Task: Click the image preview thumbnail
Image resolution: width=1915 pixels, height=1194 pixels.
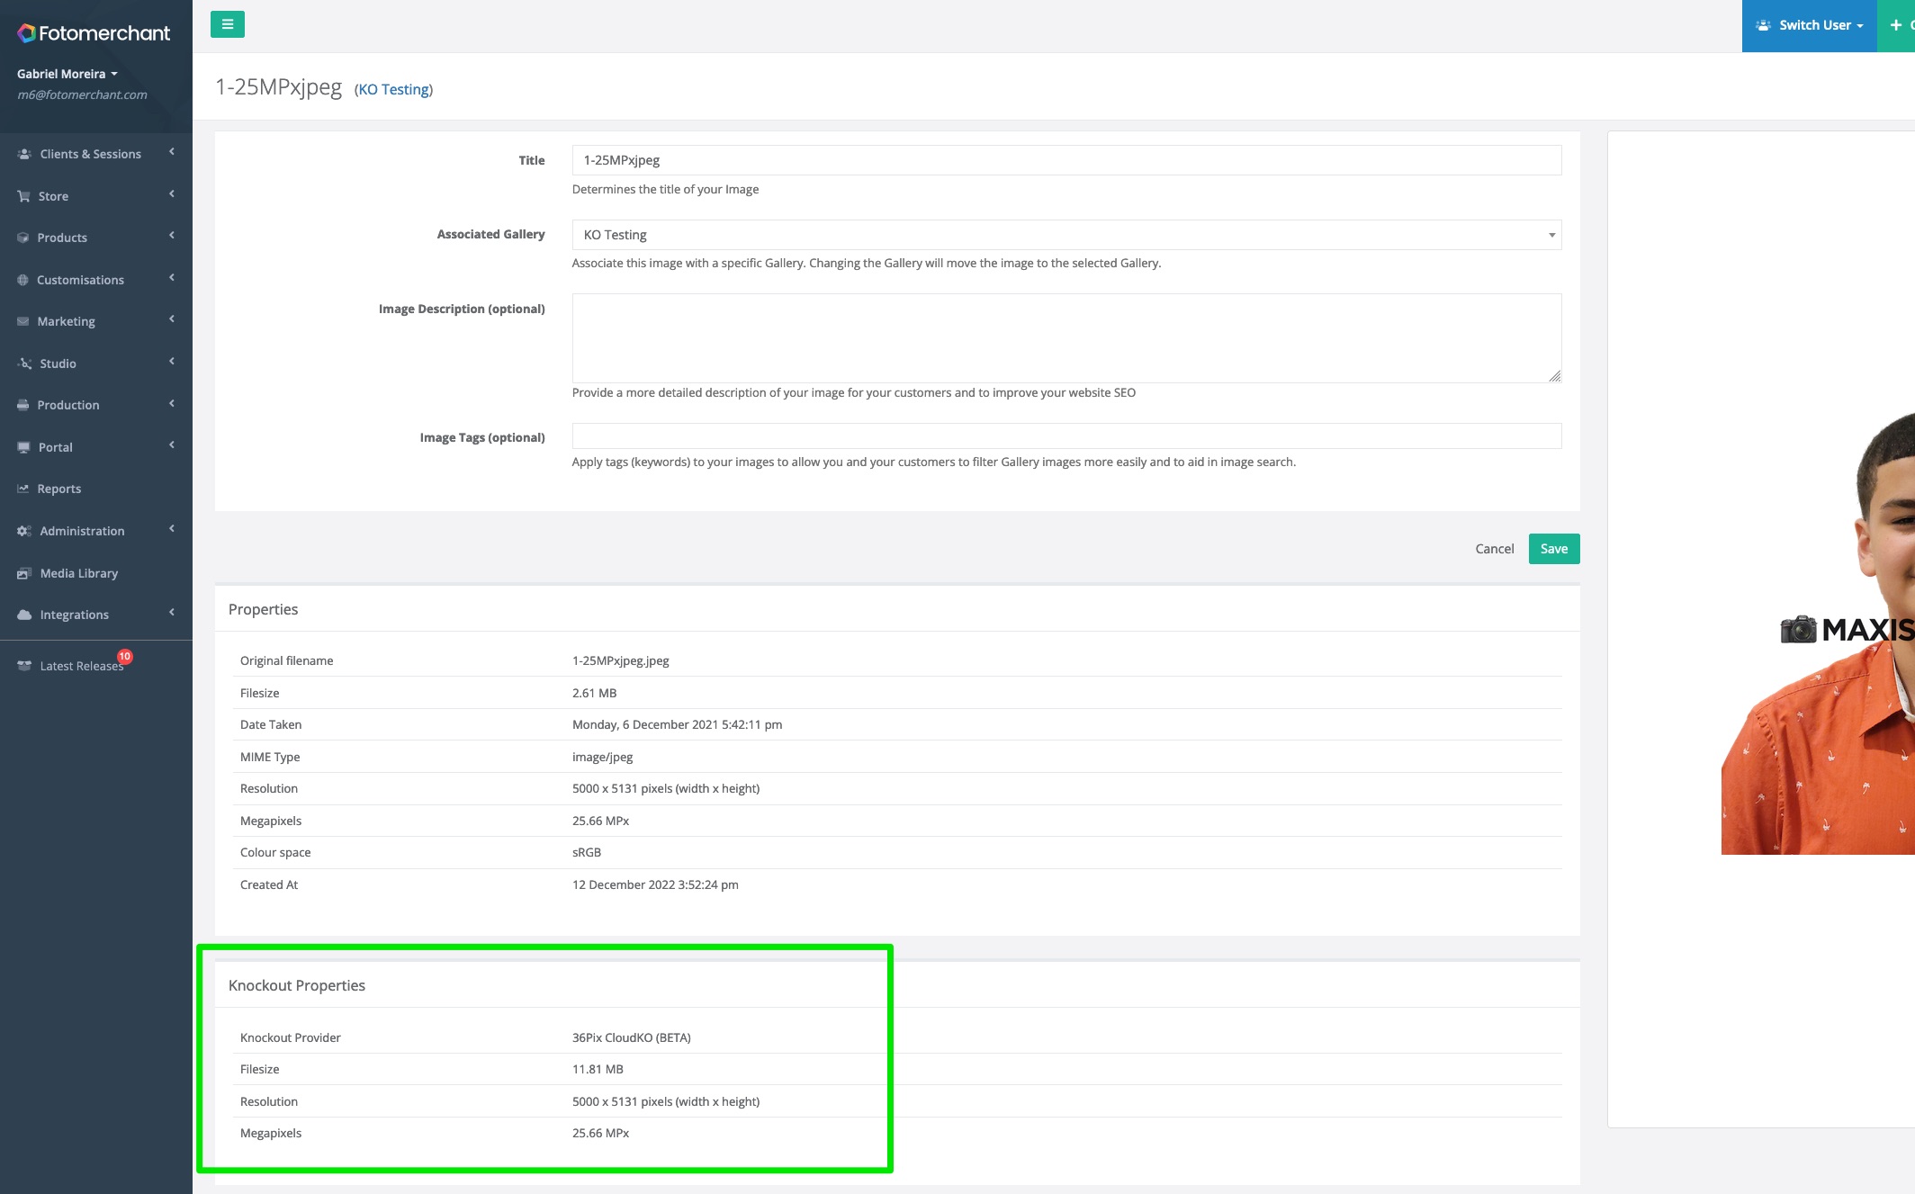Action: pyautogui.click(x=1818, y=630)
